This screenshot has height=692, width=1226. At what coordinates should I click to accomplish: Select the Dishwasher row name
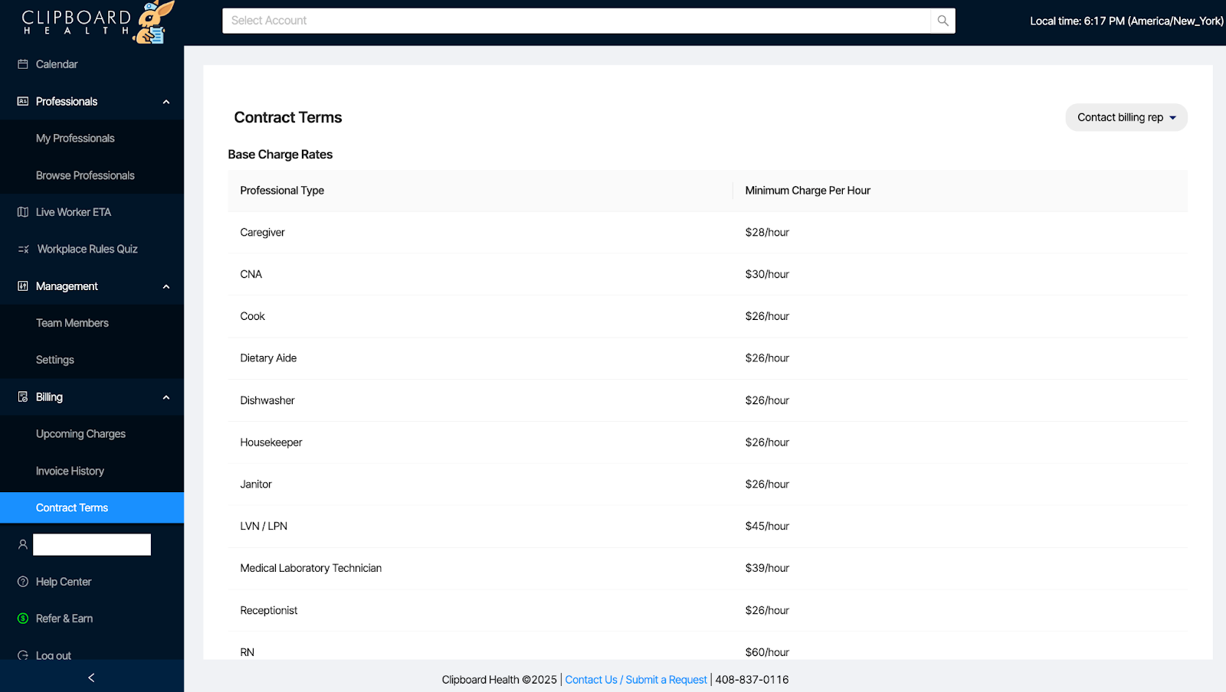coord(267,400)
